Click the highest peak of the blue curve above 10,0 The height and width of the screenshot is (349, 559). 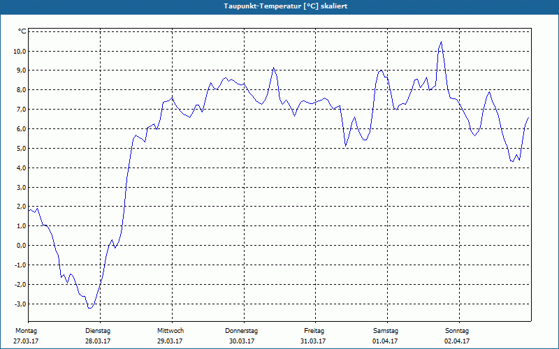pyautogui.click(x=442, y=42)
